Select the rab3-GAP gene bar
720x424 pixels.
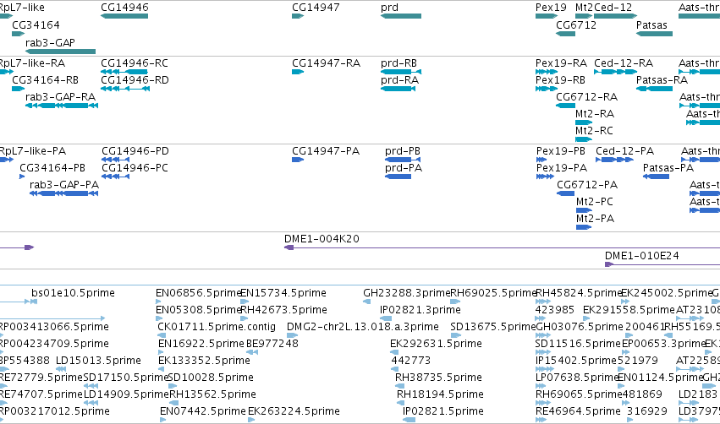[61, 52]
